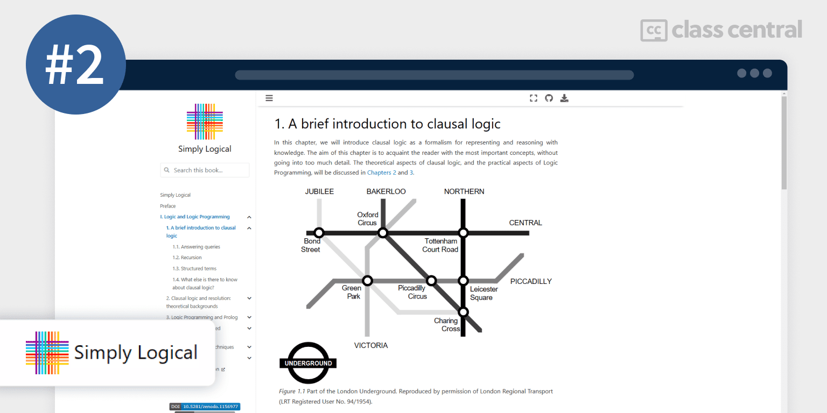The height and width of the screenshot is (413, 827).
Task: Expand the '3. Logic Programming and Prolog' chevron
Action: tap(249, 318)
